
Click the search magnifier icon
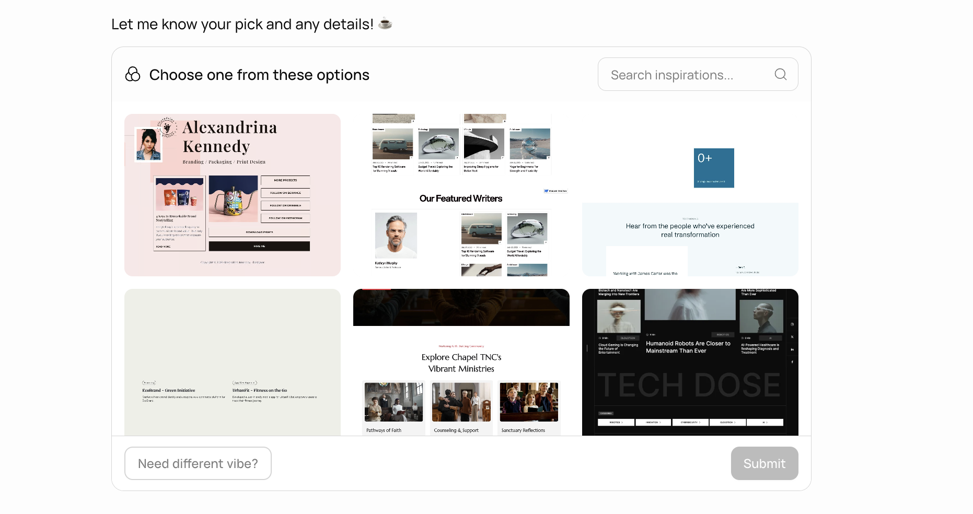point(780,75)
